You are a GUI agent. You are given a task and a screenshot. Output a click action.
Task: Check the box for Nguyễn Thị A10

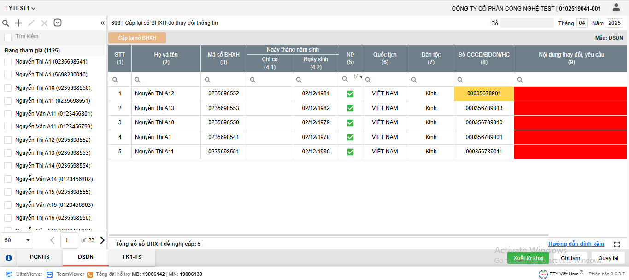click(x=8, y=88)
